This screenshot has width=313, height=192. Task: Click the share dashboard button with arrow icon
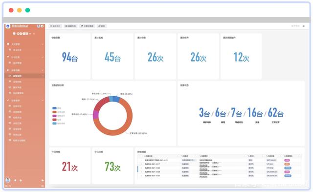[x=87, y=26]
